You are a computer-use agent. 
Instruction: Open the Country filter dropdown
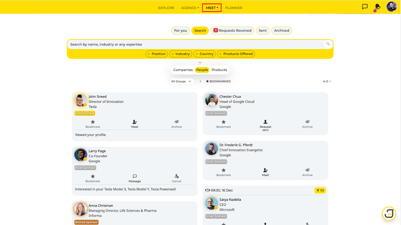205,54
